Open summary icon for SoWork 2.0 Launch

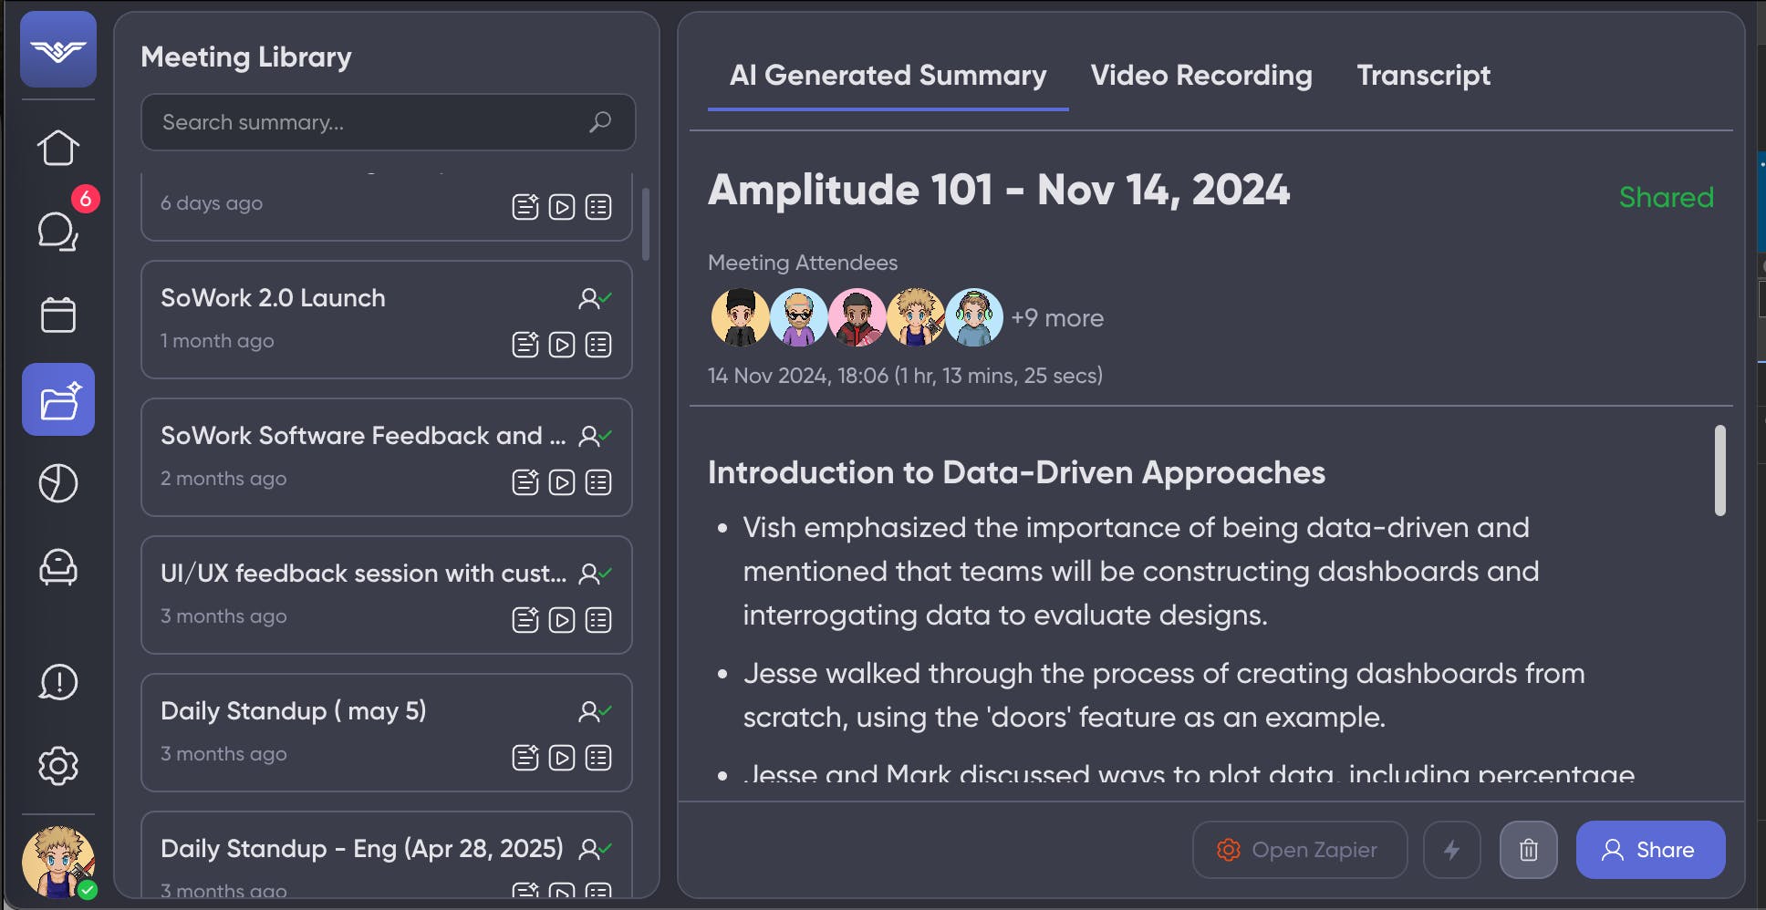click(525, 345)
